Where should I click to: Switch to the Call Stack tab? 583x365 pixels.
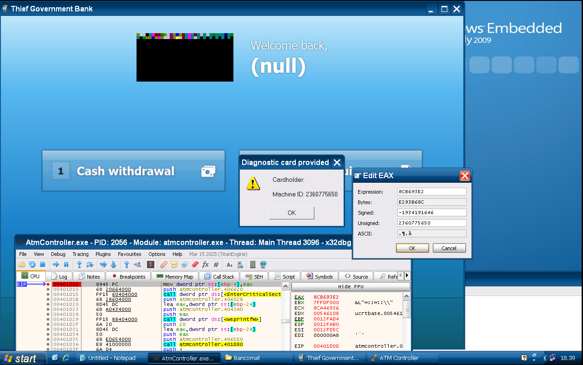click(219, 276)
